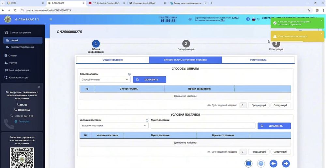The width and height of the screenshot is (326, 168).
Task: Click the instruction QR code
Action: tap(22, 157)
